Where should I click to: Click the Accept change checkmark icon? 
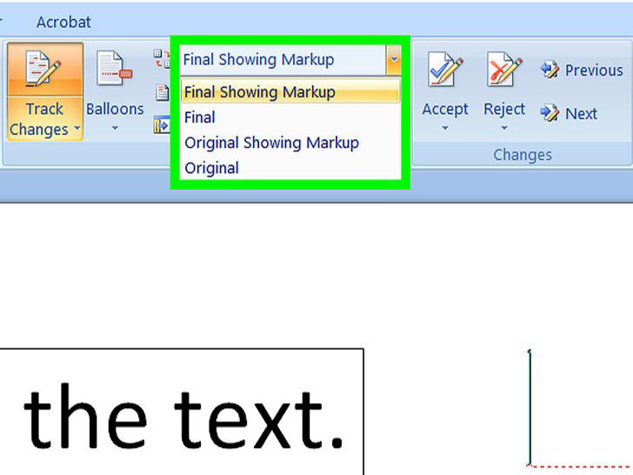pos(445,69)
